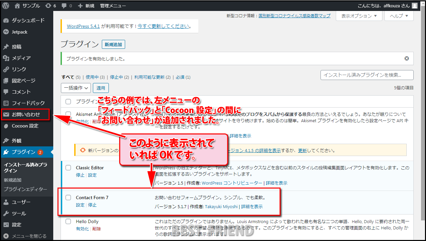Click the 外観 paintbrush icon
Screen dimensions: 426x241
6,141
